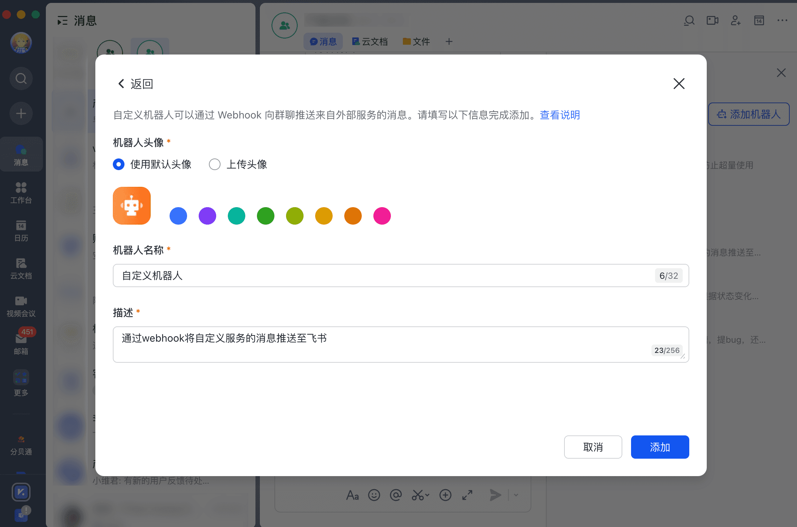Start video call from chat header
Viewport: 797px width, 527px height.
(712, 21)
